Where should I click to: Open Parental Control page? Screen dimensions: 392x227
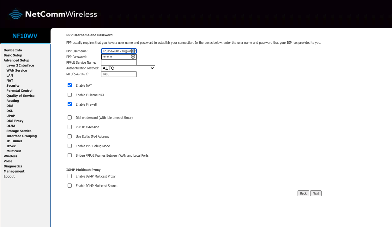pyautogui.click(x=20, y=91)
